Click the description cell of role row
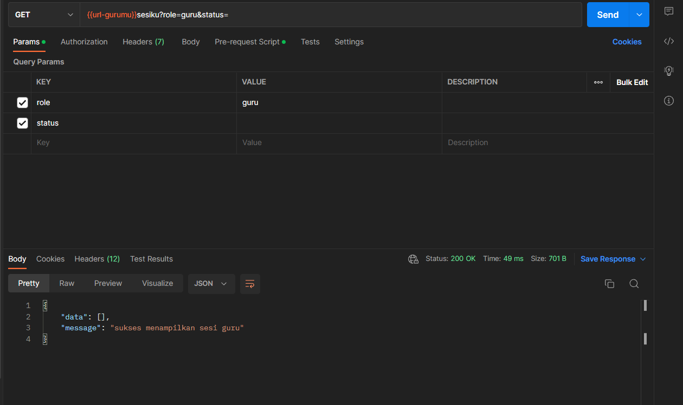This screenshot has width=683, height=405. tap(547, 102)
